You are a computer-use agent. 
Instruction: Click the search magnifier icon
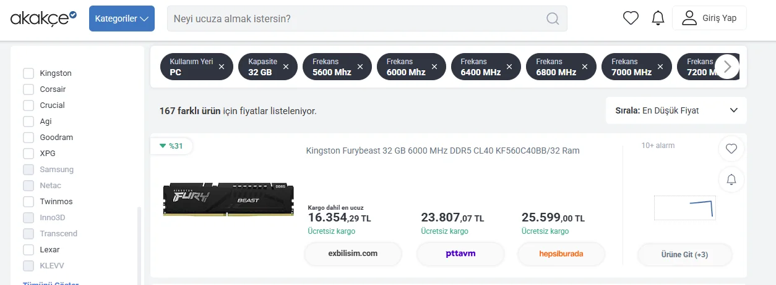[553, 19]
